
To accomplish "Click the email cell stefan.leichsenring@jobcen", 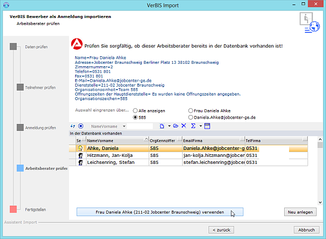I will [214, 162].
